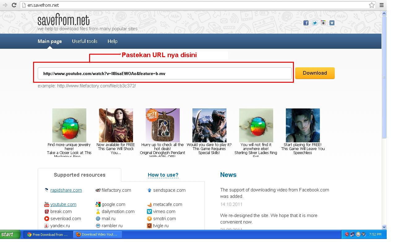The height and width of the screenshot is (247, 396).
Task: Click the google.com site icon
Action: [98, 204]
